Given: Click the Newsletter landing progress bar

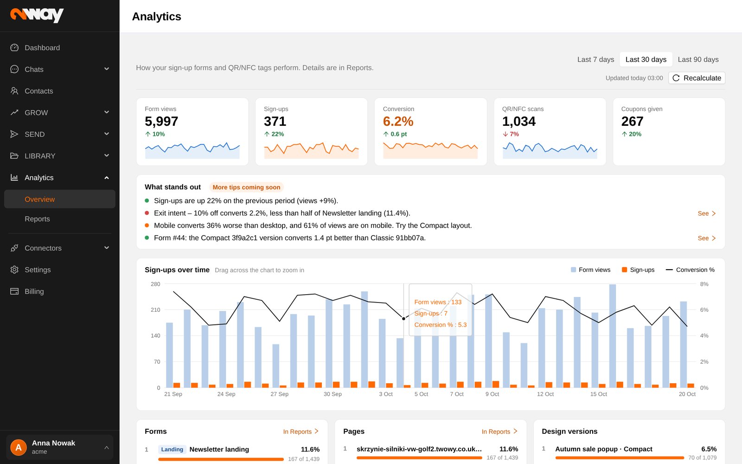Looking at the screenshot, I should [221, 459].
